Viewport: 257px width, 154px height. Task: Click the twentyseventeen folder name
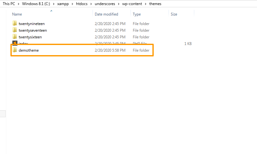tap(33, 30)
